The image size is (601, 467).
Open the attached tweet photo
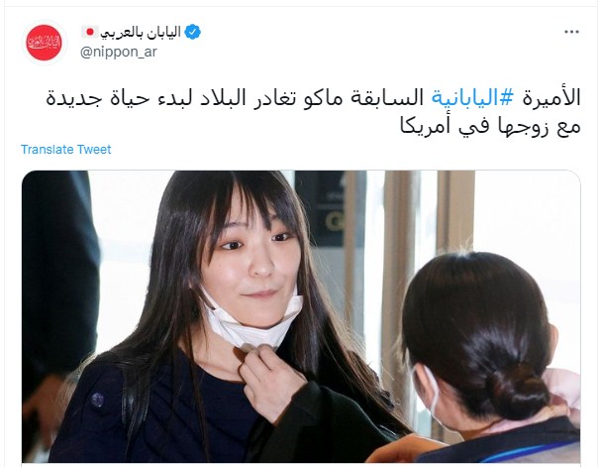301,316
